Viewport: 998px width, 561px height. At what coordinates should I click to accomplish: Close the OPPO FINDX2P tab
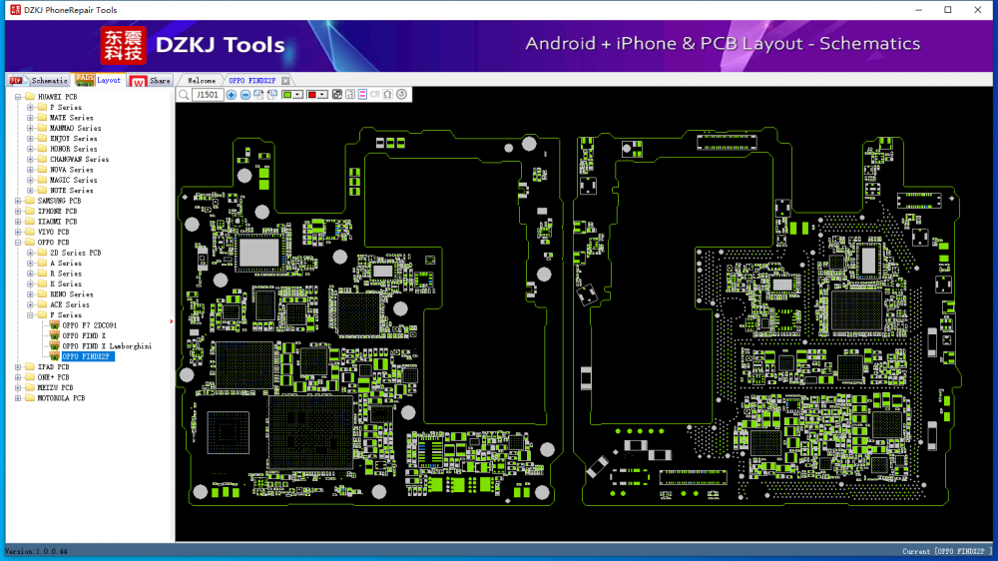click(x=285, y=81)
